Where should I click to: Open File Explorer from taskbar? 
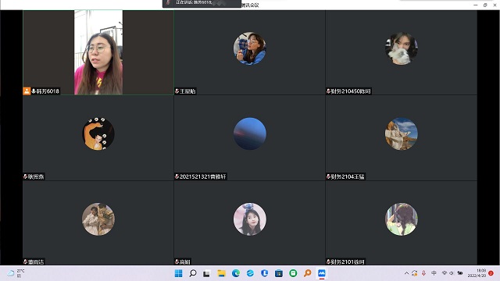[221, 273]
